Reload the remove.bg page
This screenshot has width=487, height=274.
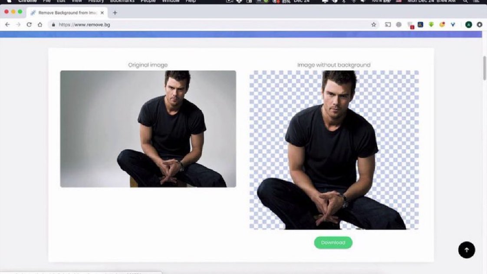[29, 25]
